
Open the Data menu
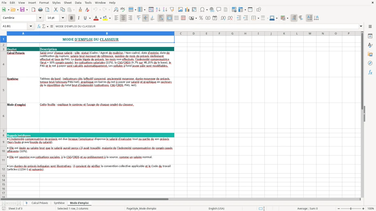(x=78, y=3)
